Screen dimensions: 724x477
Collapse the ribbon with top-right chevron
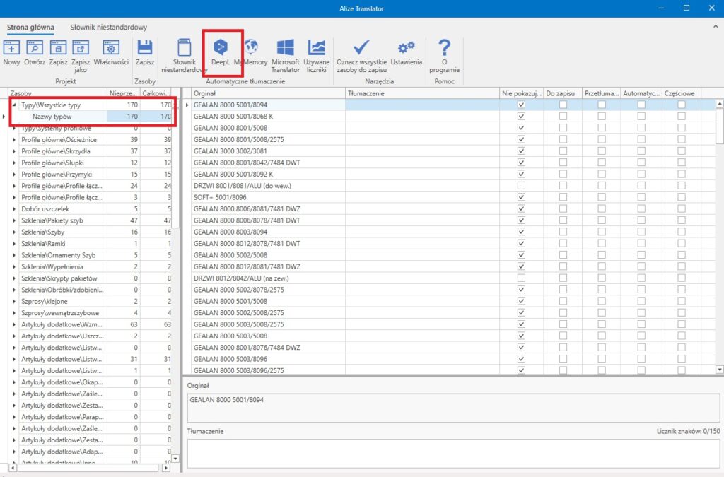(x=716, y=27)
